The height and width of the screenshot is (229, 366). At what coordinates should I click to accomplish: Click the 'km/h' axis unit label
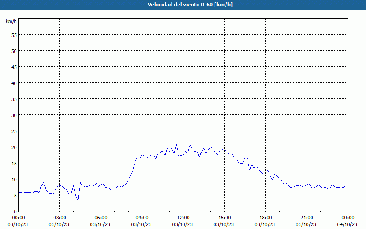(x=11, y=21)
